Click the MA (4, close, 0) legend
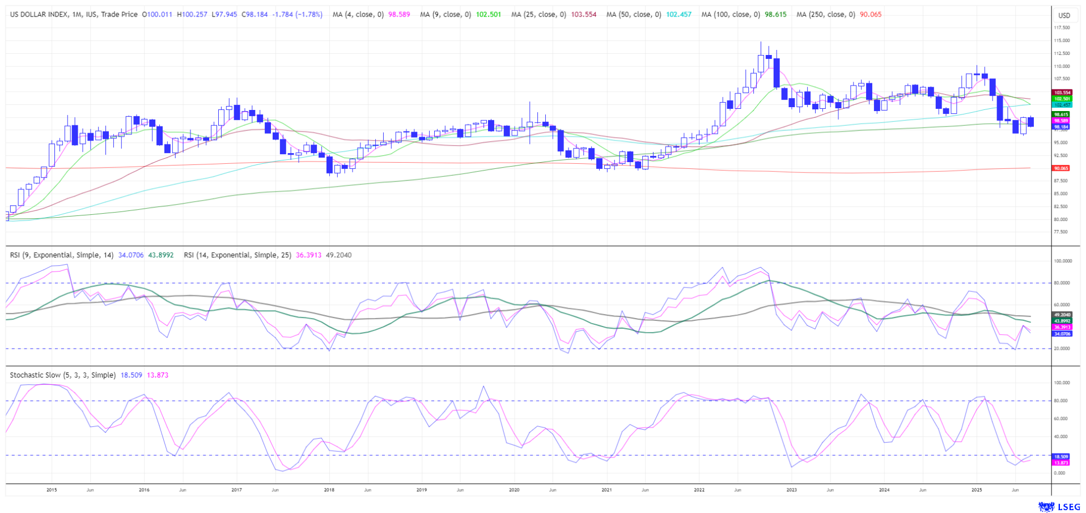The height and width of the screenshot is (513, 1086). 358,15
